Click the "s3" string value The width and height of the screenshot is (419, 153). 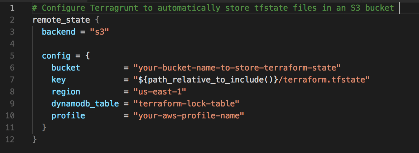(100, 32)
